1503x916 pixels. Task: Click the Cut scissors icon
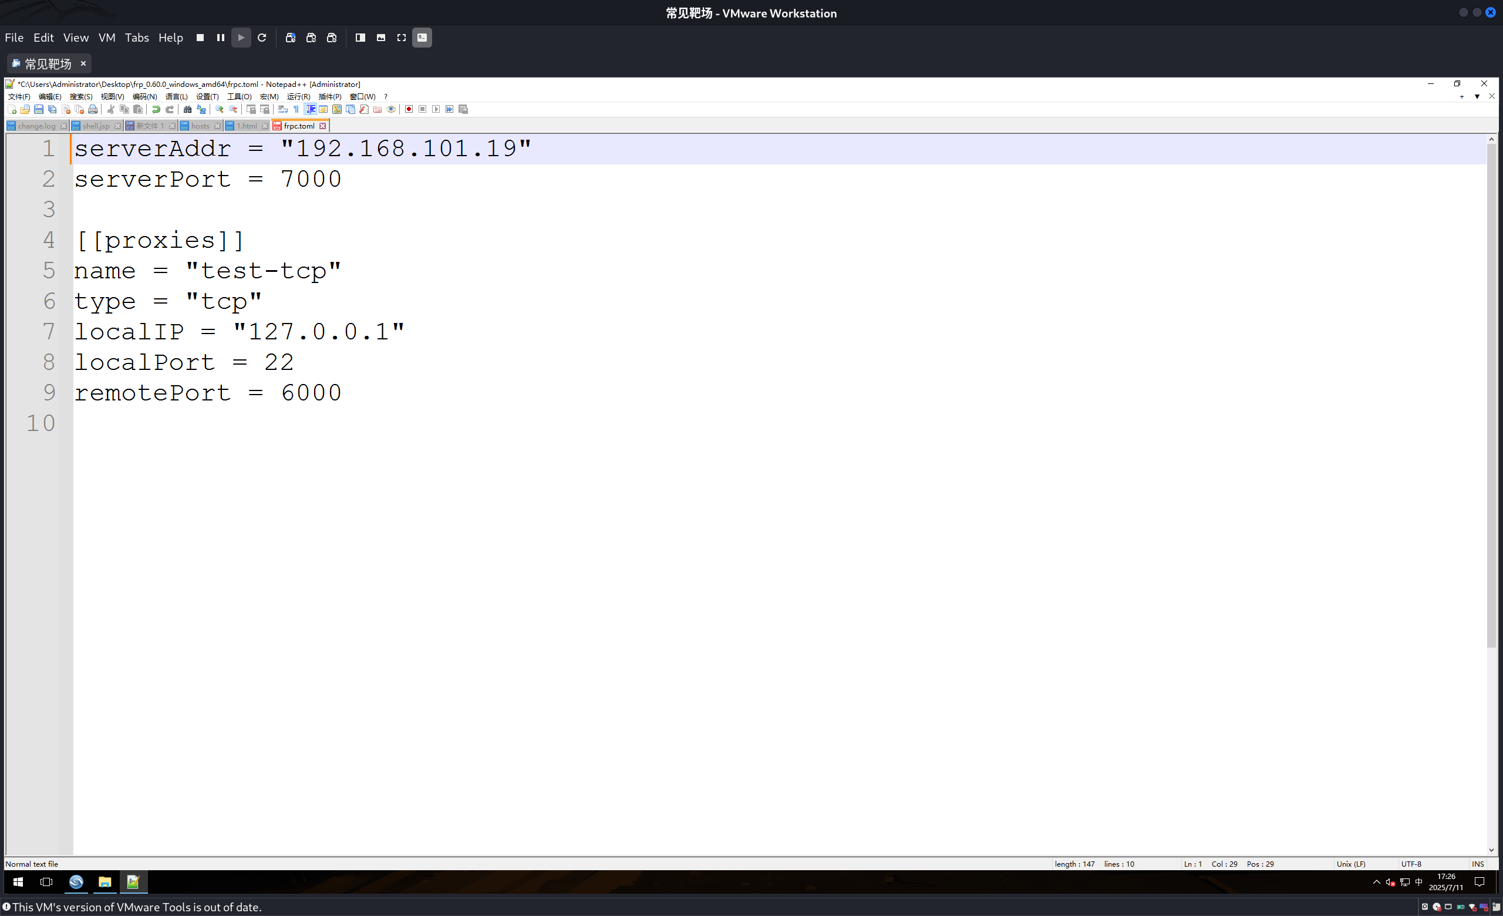pos(110,109)
